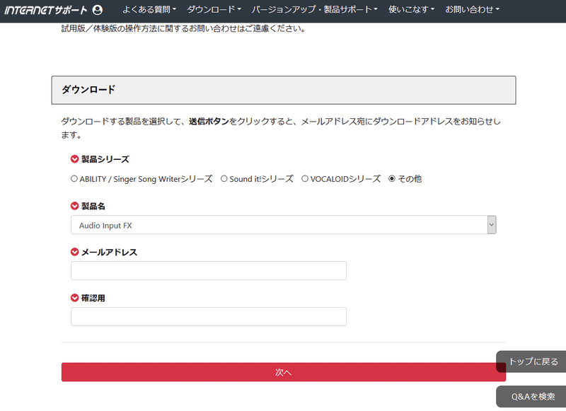Click the red icon beside 製品シリーズ
The image size is (566, 411).
tap(74, 159)
